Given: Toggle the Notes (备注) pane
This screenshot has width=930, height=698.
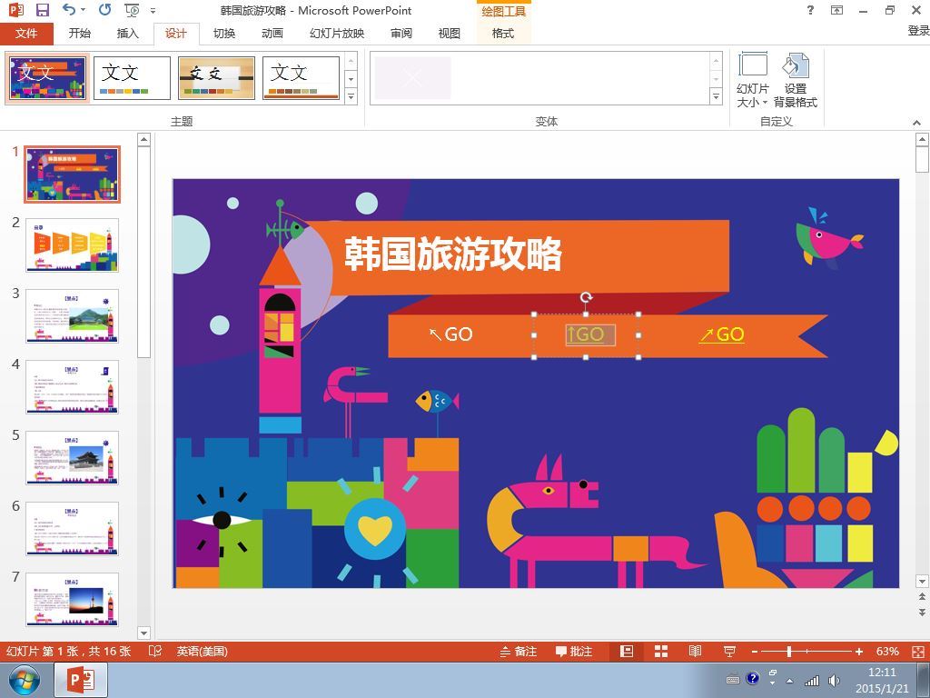Looking at the screenshot, I should [x=518, y=652].
